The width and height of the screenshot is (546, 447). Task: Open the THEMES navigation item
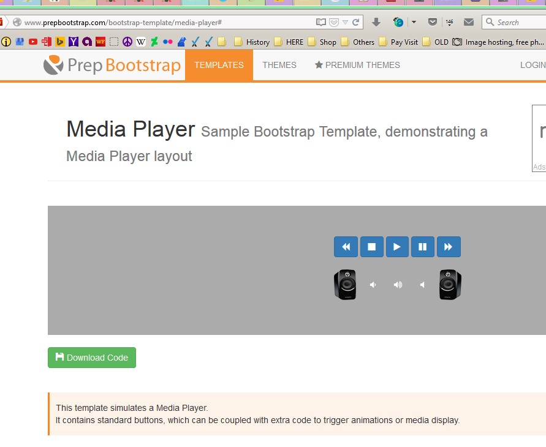tap(279, 65)
